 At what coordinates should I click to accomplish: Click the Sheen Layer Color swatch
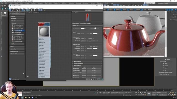point(95,56)
